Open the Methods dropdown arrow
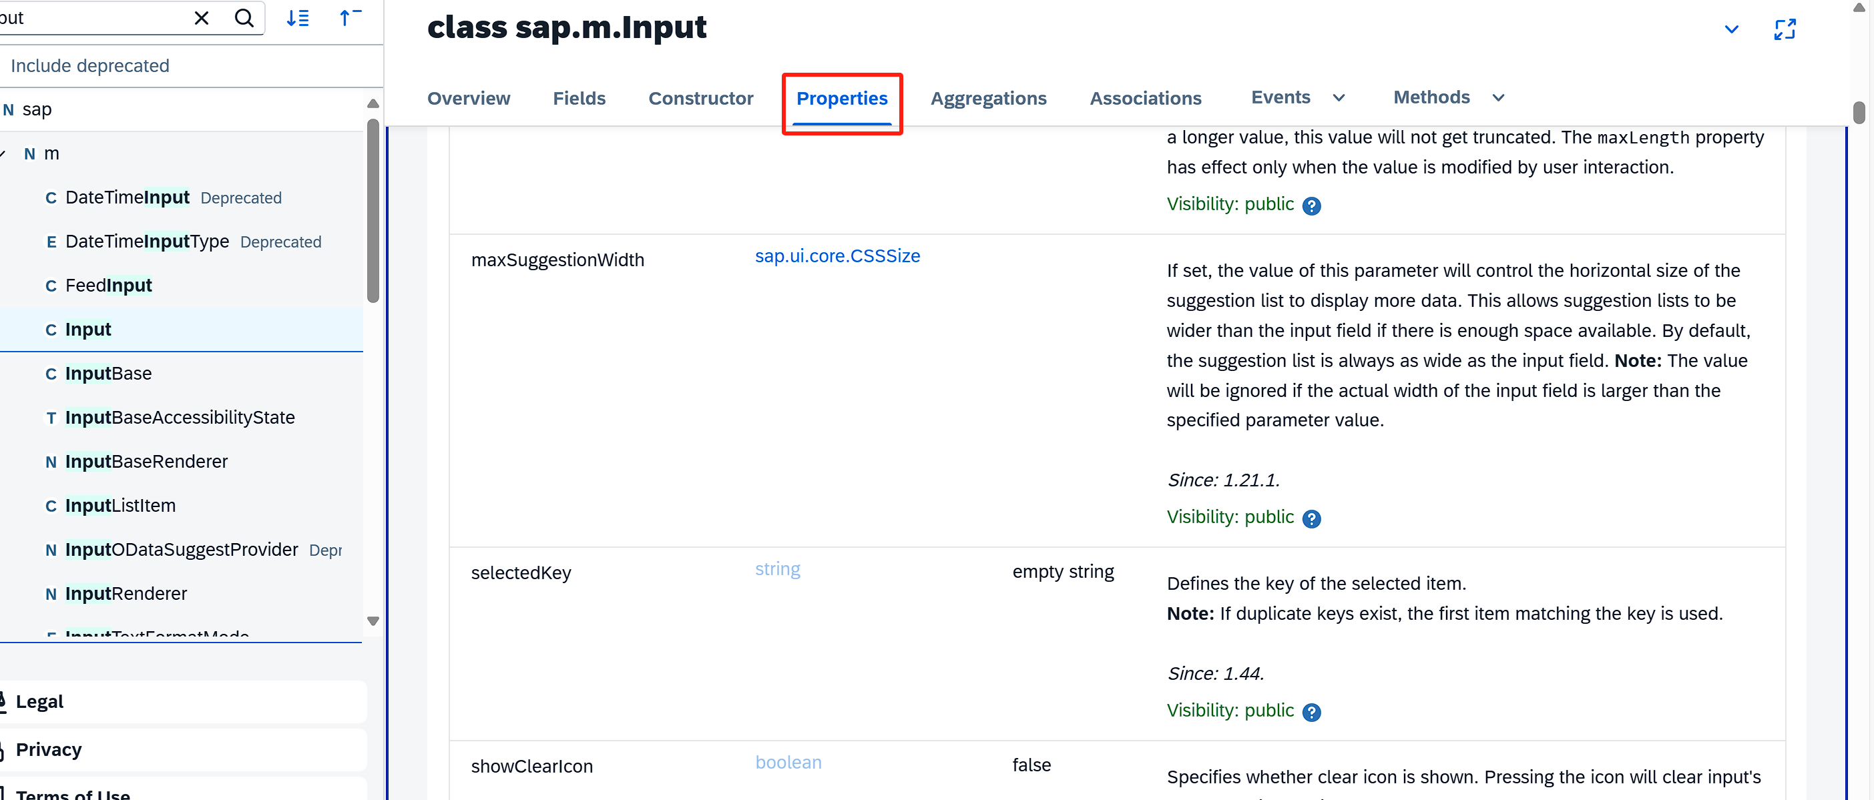This screenshot has width=1874, height=800. (x=1498, y=98)
